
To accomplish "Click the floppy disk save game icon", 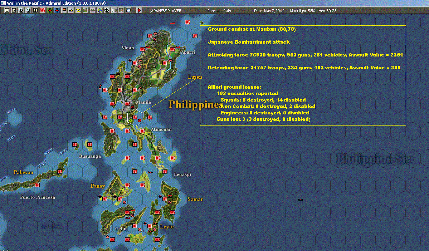I will pyautogui.click(x=7, y=10).
